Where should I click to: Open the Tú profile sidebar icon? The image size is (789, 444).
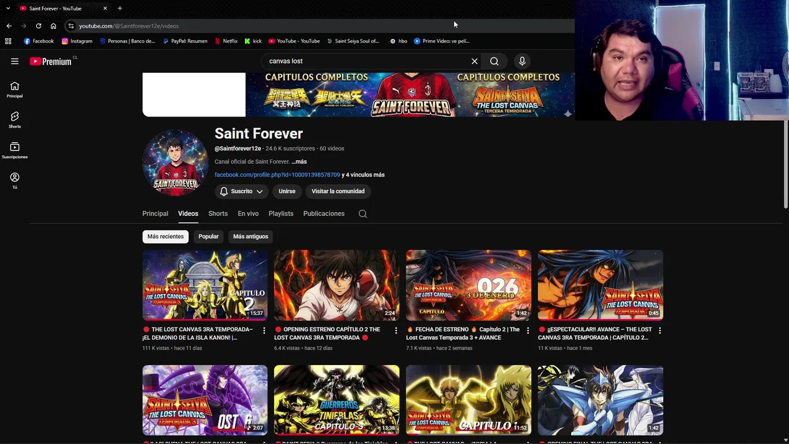click(15, 181)
